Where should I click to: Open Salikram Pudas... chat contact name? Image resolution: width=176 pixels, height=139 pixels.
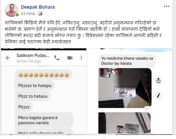[33, 55]
